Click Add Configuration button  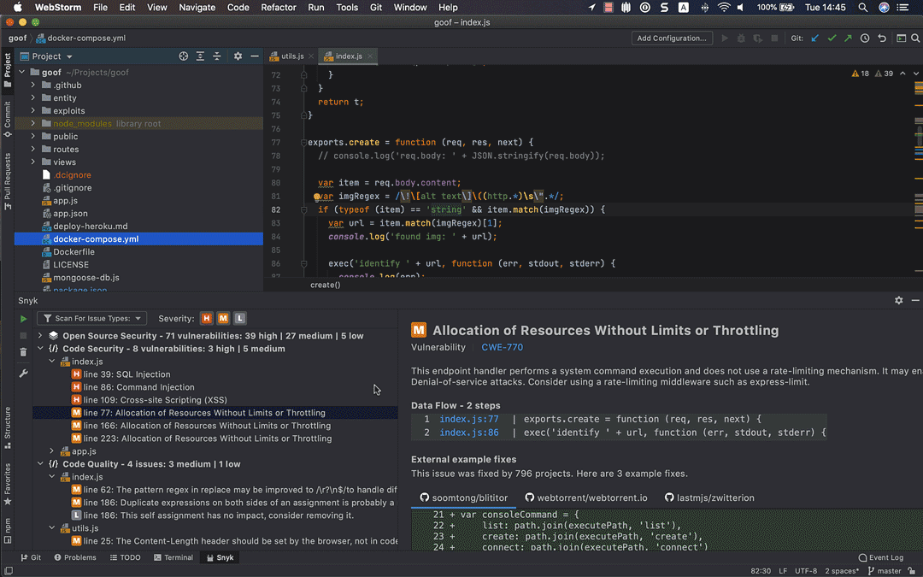(672, 38)
